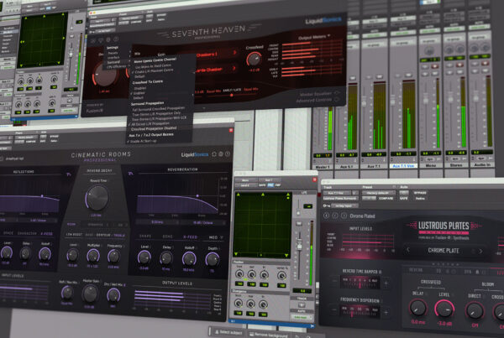This screenshot has height=338, width=504.
Task: Select All Except L/R Propagation menu option
Action: 150,123
